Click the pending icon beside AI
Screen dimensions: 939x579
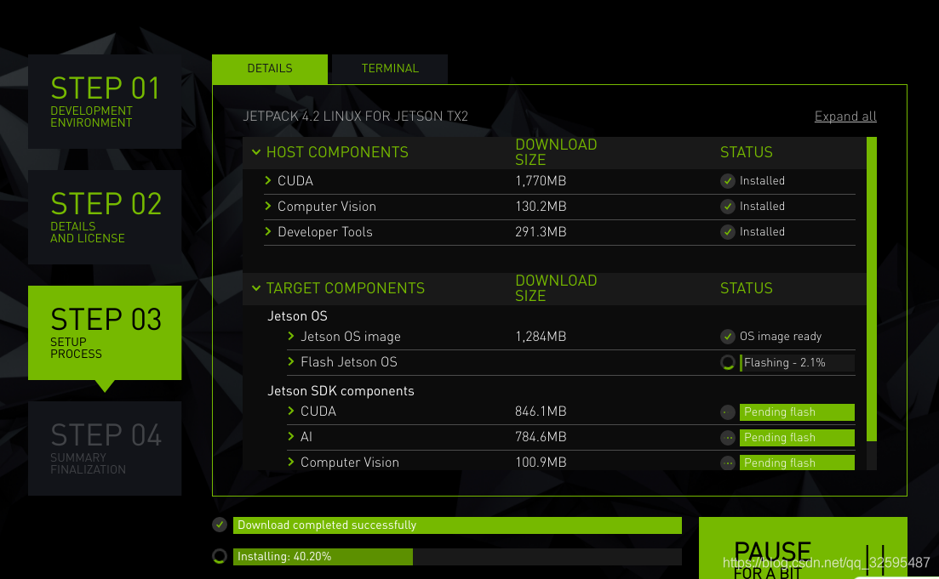coord(728,438)
